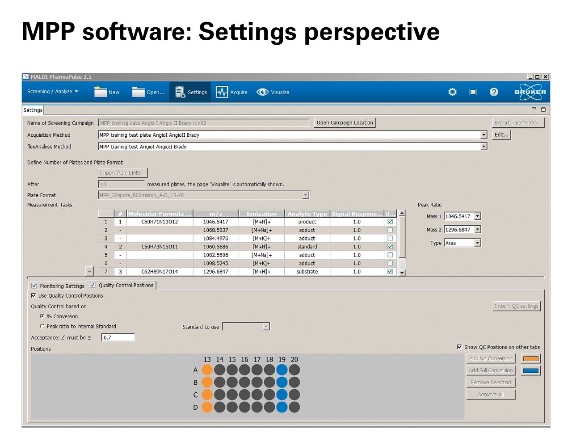Switch to the Acquire perspective icon
This screenshot has width=572, height=446.
tap(222, 92)
